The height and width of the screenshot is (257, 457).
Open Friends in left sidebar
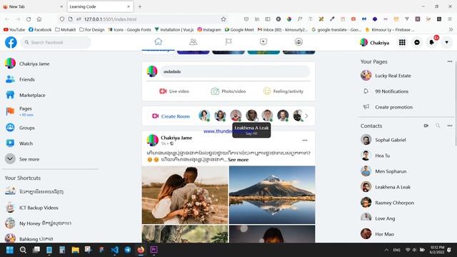pyautogui.click(x=27, y=79)
